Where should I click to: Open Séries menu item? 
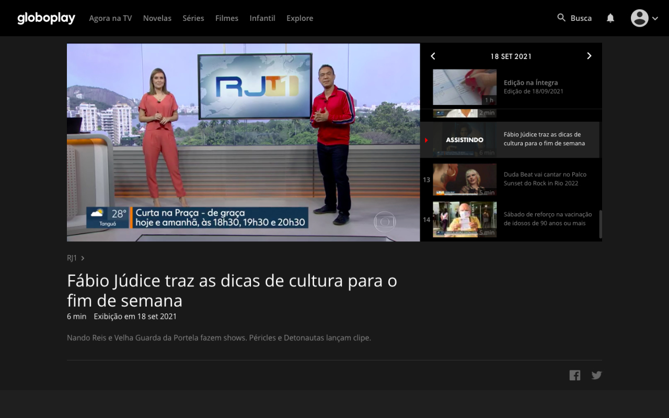pyautogui.click(x=193, y=18)
